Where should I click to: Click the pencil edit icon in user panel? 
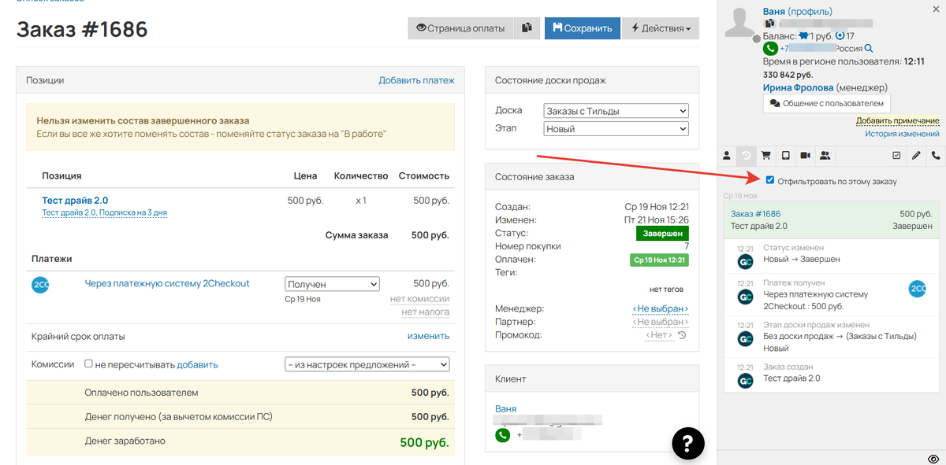click(916, 156)
